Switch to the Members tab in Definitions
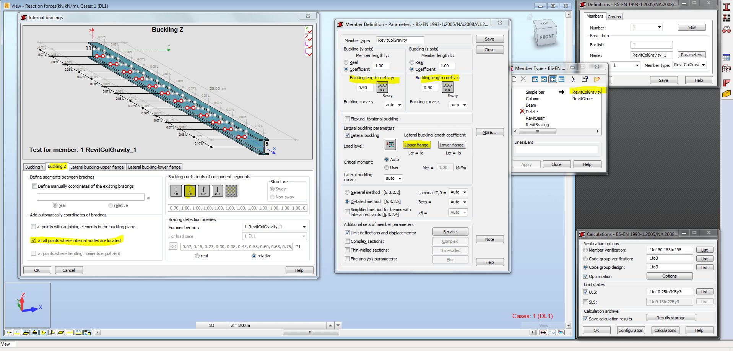The height and width of the screenshot is (351, 733). point(595,16)
